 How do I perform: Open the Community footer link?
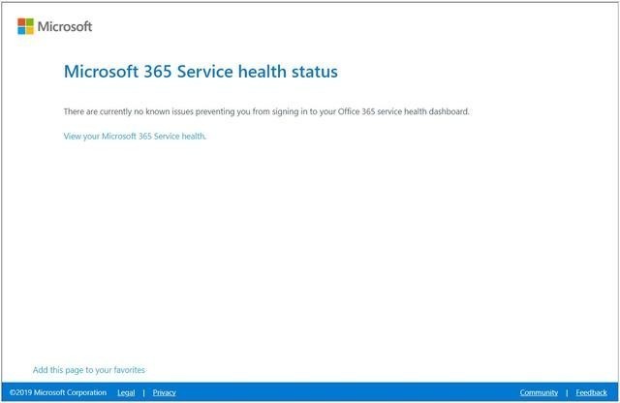pyautogui.click(x=539, y=392)
